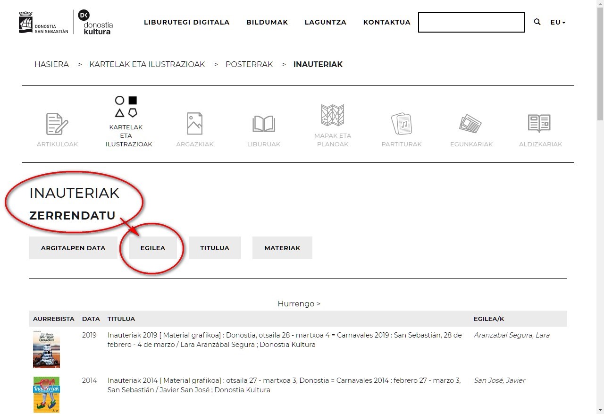The image size is (604, 414).
Task: Navigate to Posterrak in the breadcrumb
Action: click(249, 64)
